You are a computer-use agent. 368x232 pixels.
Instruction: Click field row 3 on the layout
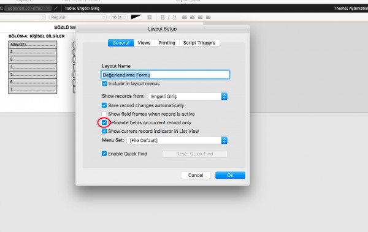[33, 59]
